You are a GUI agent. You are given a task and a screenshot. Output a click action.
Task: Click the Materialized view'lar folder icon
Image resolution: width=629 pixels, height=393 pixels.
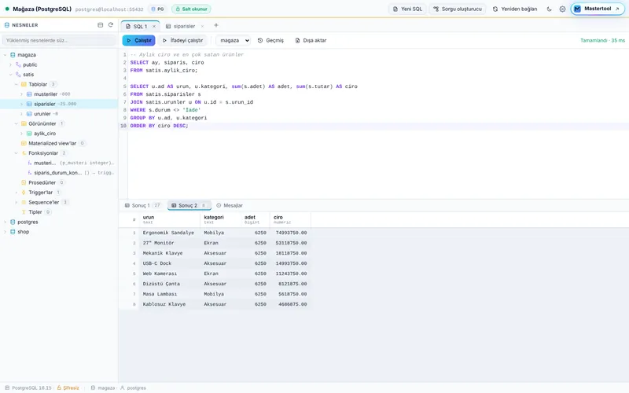tap(24, 143)
